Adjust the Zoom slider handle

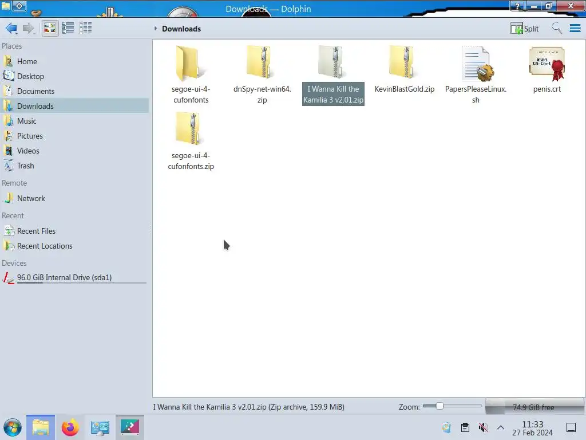pyautogui.click(x=439, y=406)
